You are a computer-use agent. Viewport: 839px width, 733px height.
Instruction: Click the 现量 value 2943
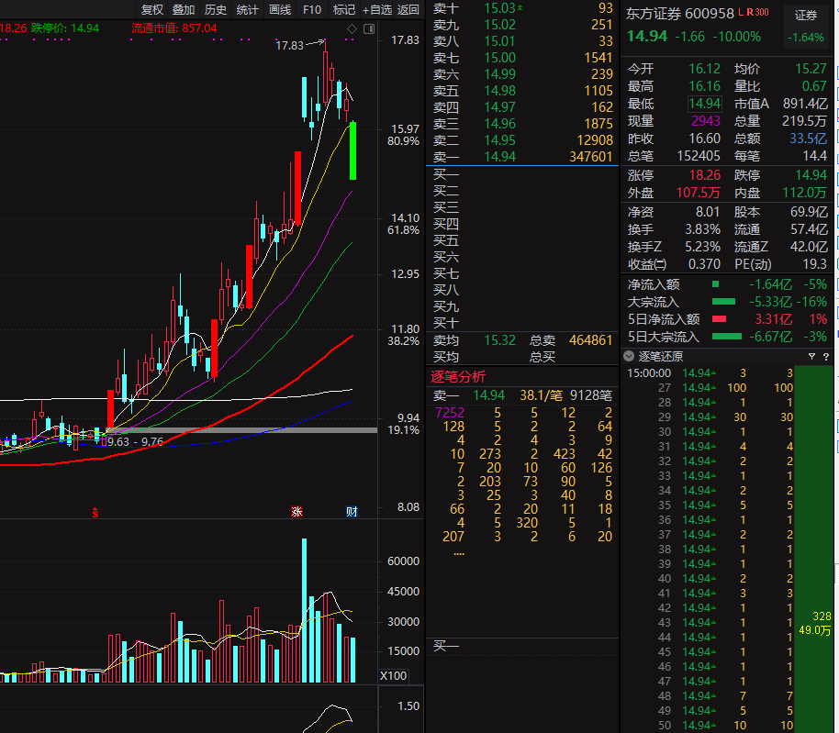tap(706, 121)
